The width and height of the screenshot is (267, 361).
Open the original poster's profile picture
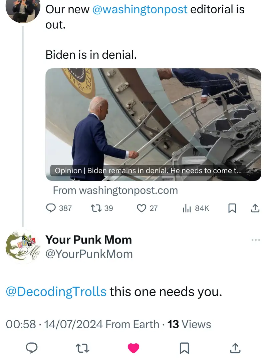click(x=23, y=8)
